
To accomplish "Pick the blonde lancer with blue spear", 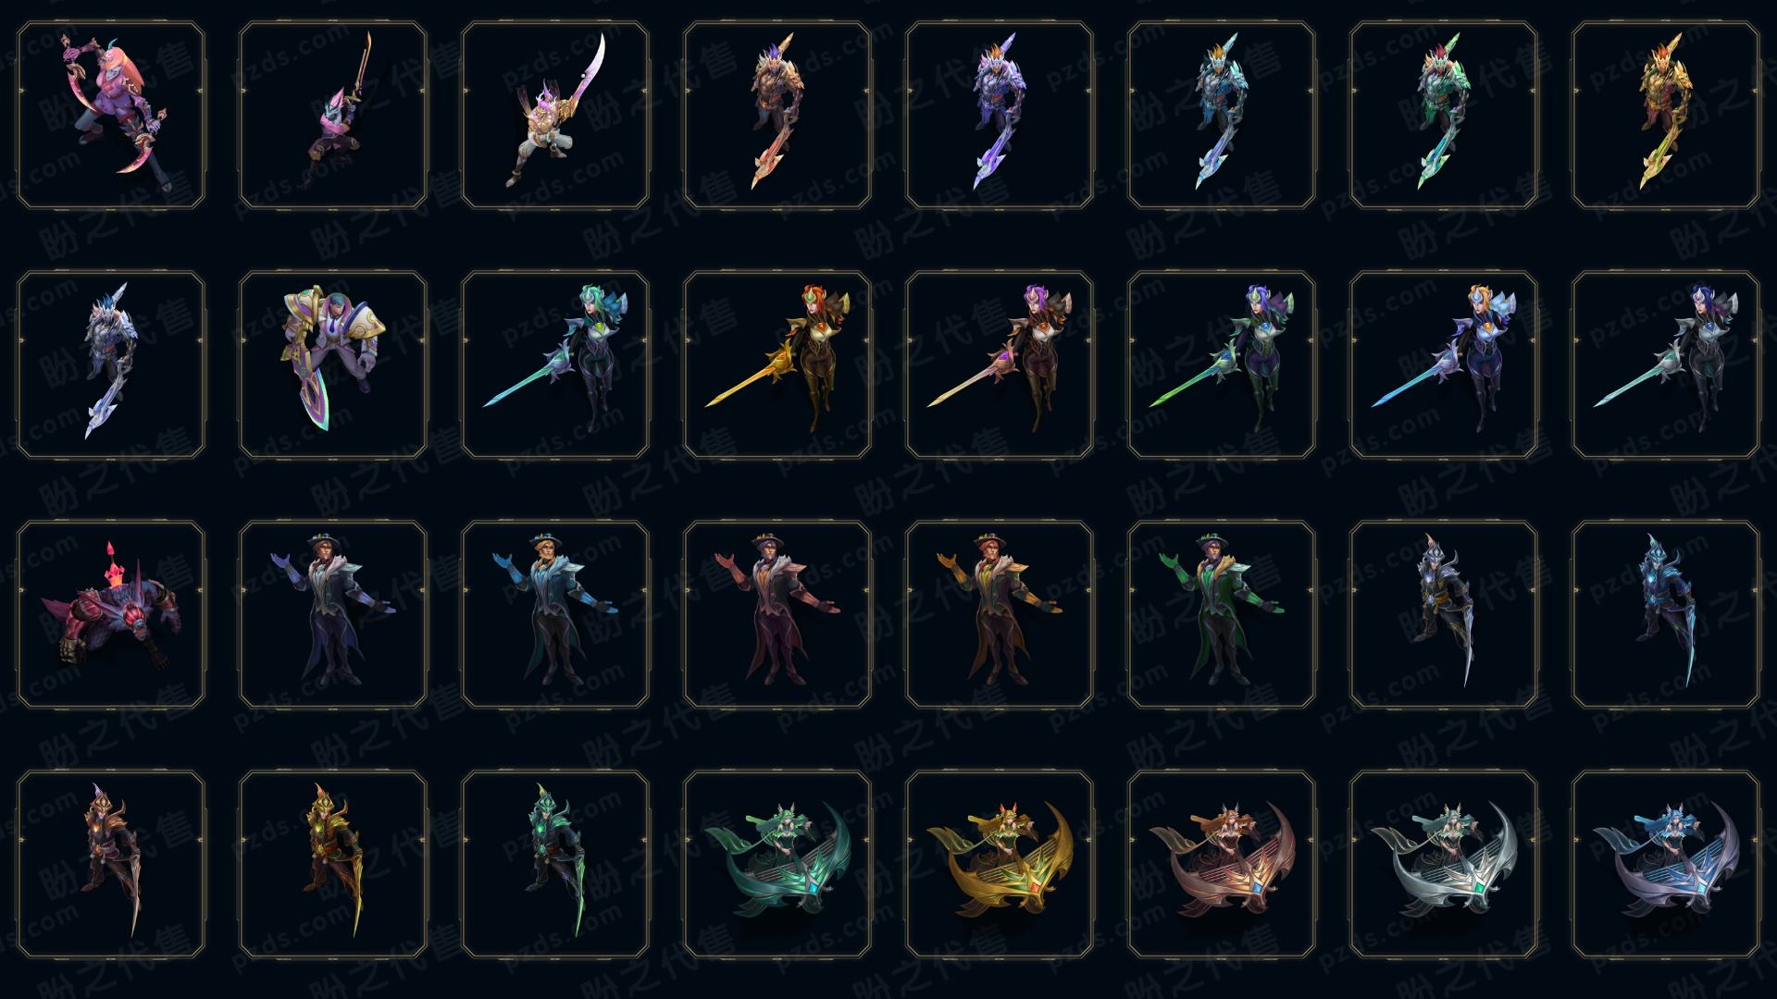I will coord(1444,364).
